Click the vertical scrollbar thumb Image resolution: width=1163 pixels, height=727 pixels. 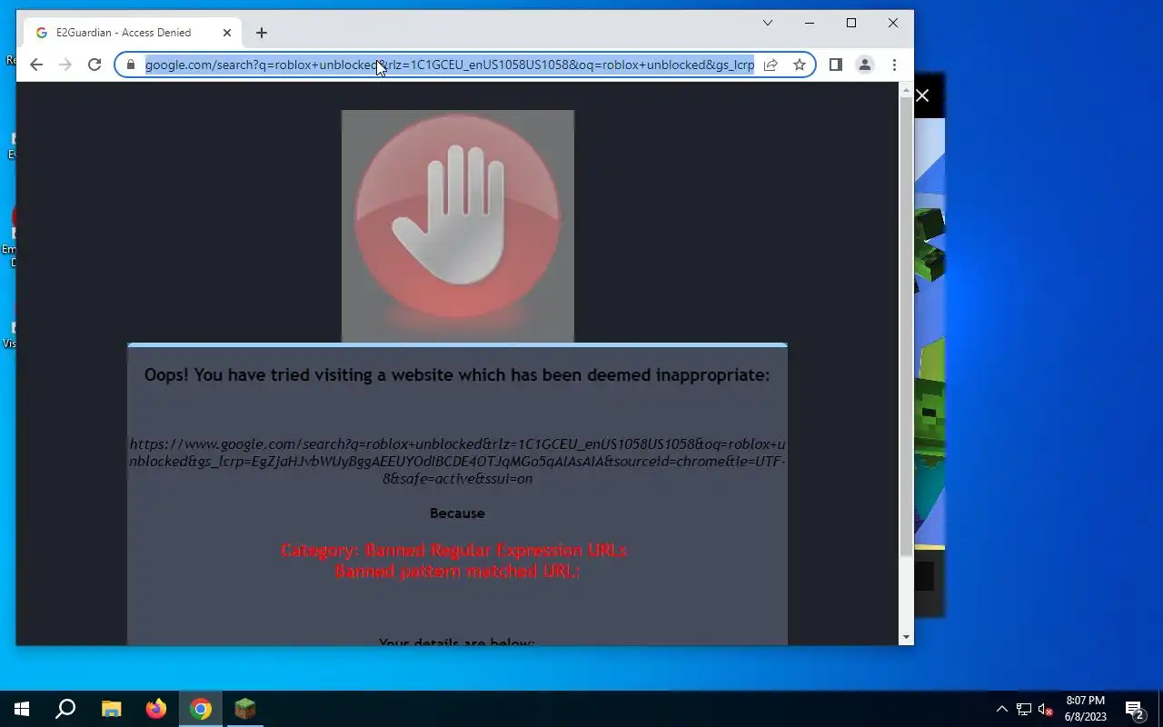pos(906,326)
